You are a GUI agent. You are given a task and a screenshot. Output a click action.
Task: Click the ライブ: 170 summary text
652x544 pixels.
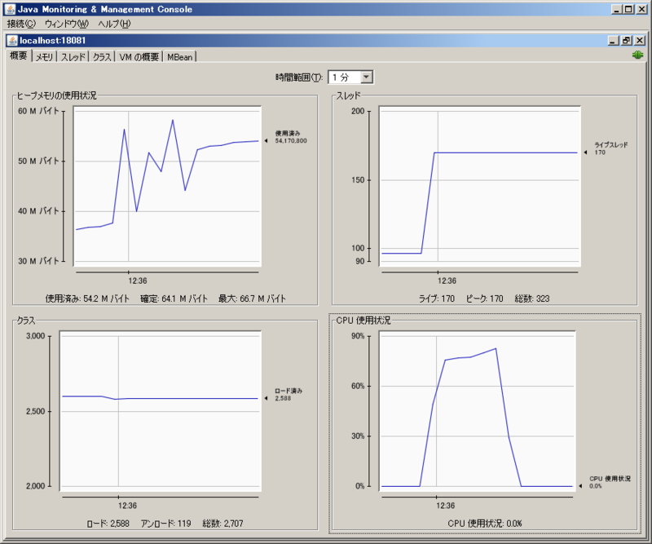(437, 299)
